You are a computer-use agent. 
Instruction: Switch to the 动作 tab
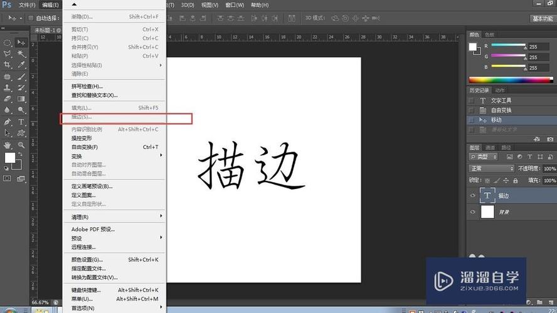(500, 90)
